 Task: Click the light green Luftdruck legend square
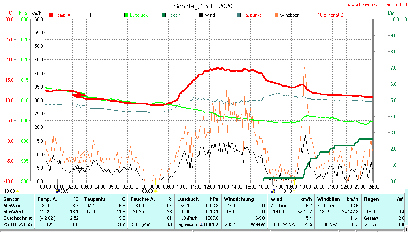(126, 15)
